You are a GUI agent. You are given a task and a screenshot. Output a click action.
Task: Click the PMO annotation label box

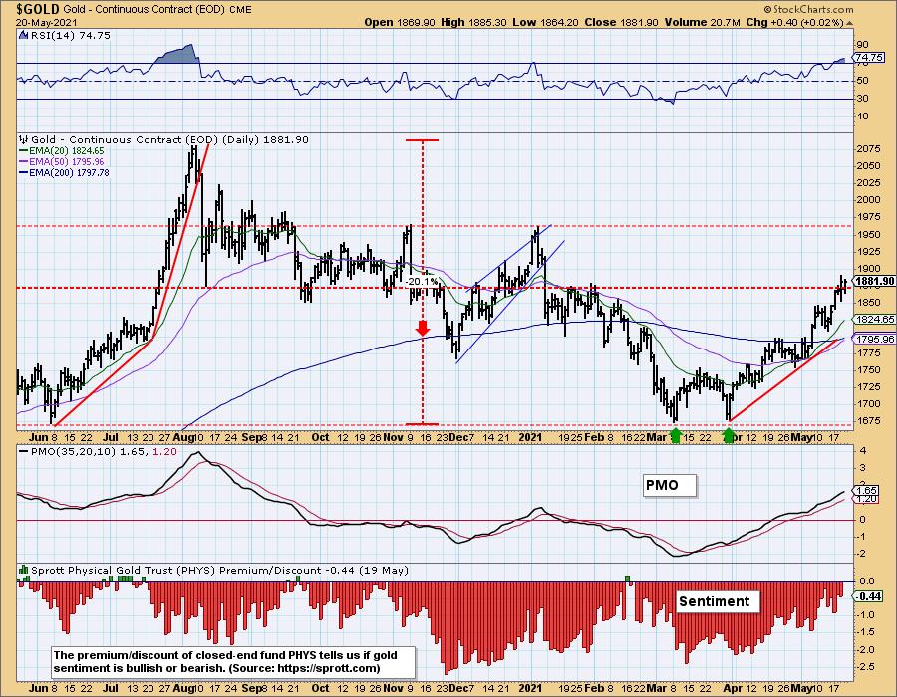[670, 485]
